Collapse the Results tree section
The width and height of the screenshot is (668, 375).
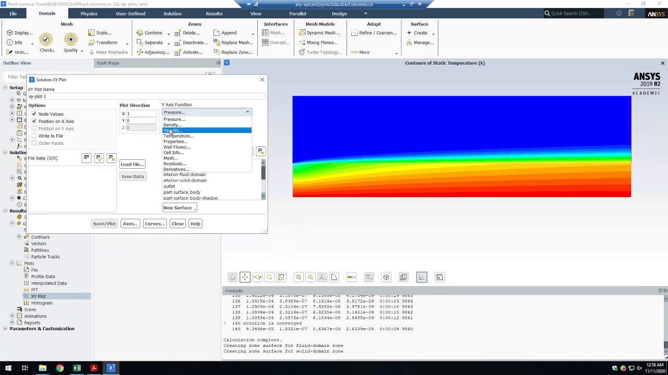5,211
